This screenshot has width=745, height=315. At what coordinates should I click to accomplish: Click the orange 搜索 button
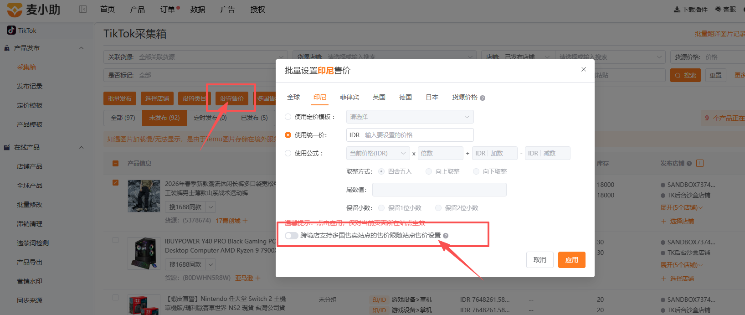685,75
